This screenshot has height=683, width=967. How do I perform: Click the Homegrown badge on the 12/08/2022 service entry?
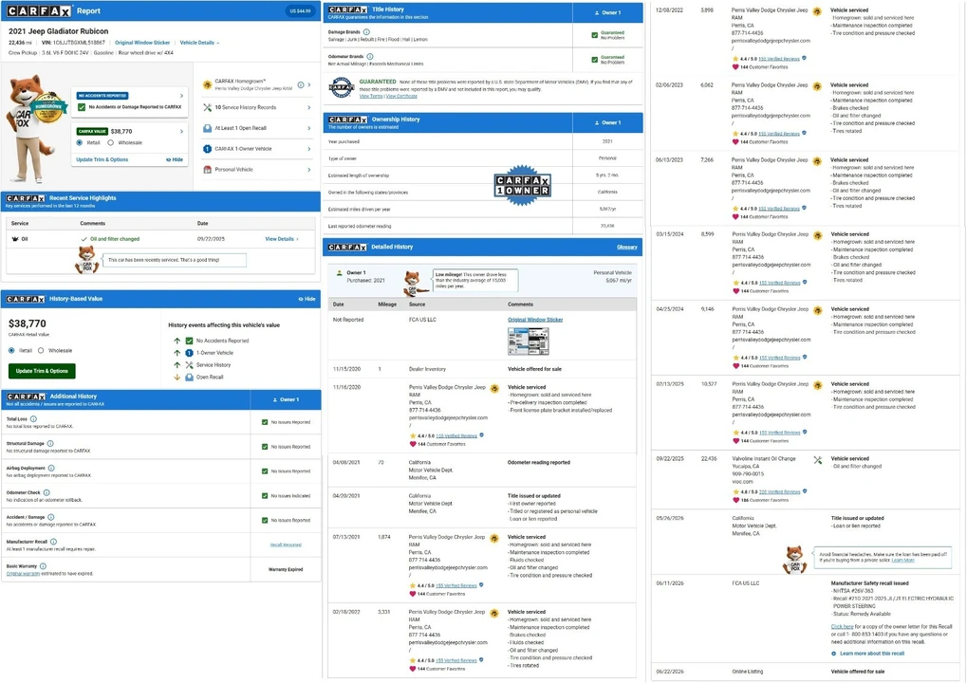pyautogui.click(x=816, y=11)
